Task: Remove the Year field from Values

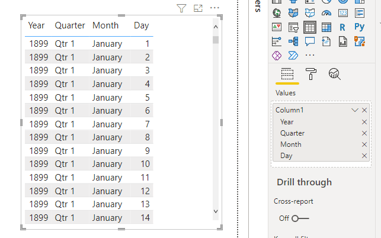Action: pos(364,122)
